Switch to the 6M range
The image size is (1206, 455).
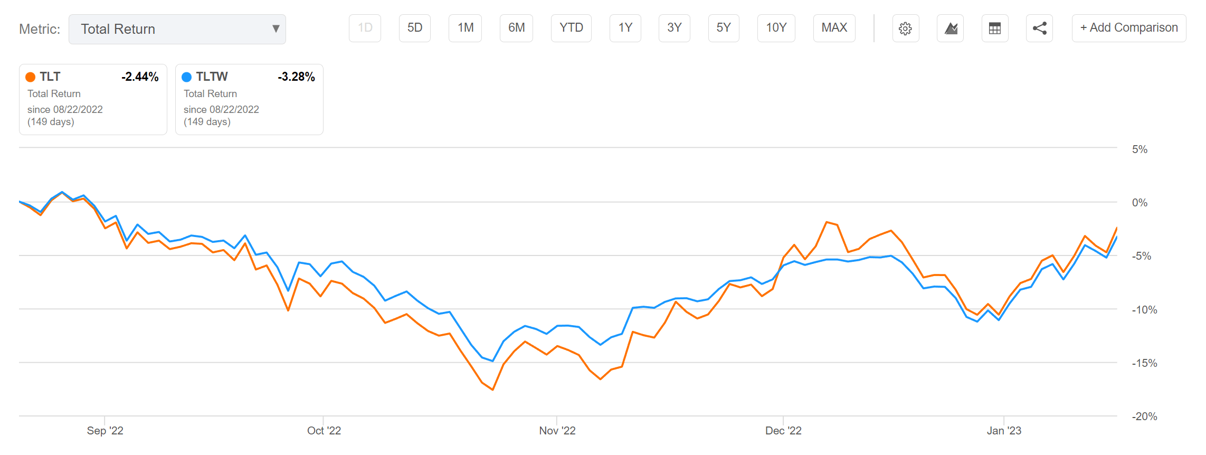[x=516, y=28]
